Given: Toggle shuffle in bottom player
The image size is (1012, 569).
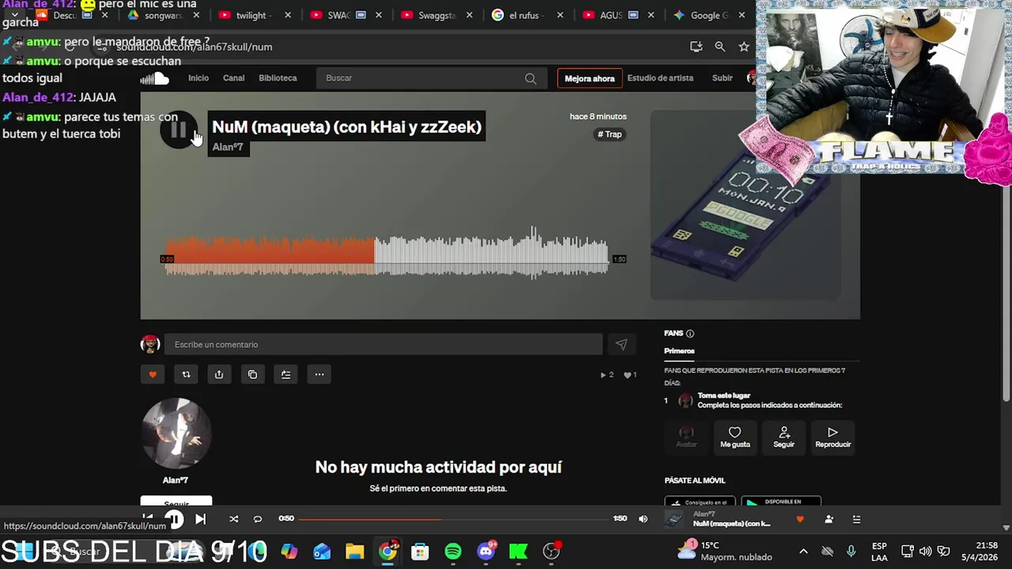Looking at the screenshot, I should coord(233,519).
